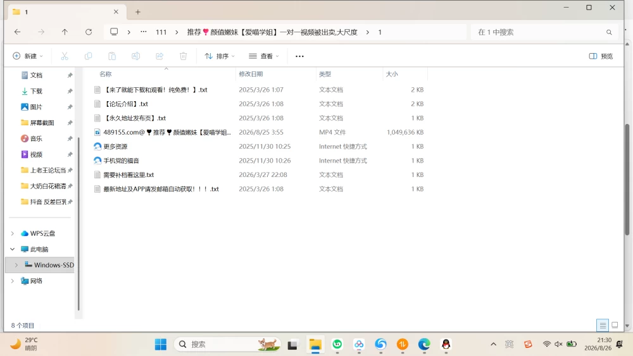
Task: Open the 新建 dropdown
Action: pos(28,56)
